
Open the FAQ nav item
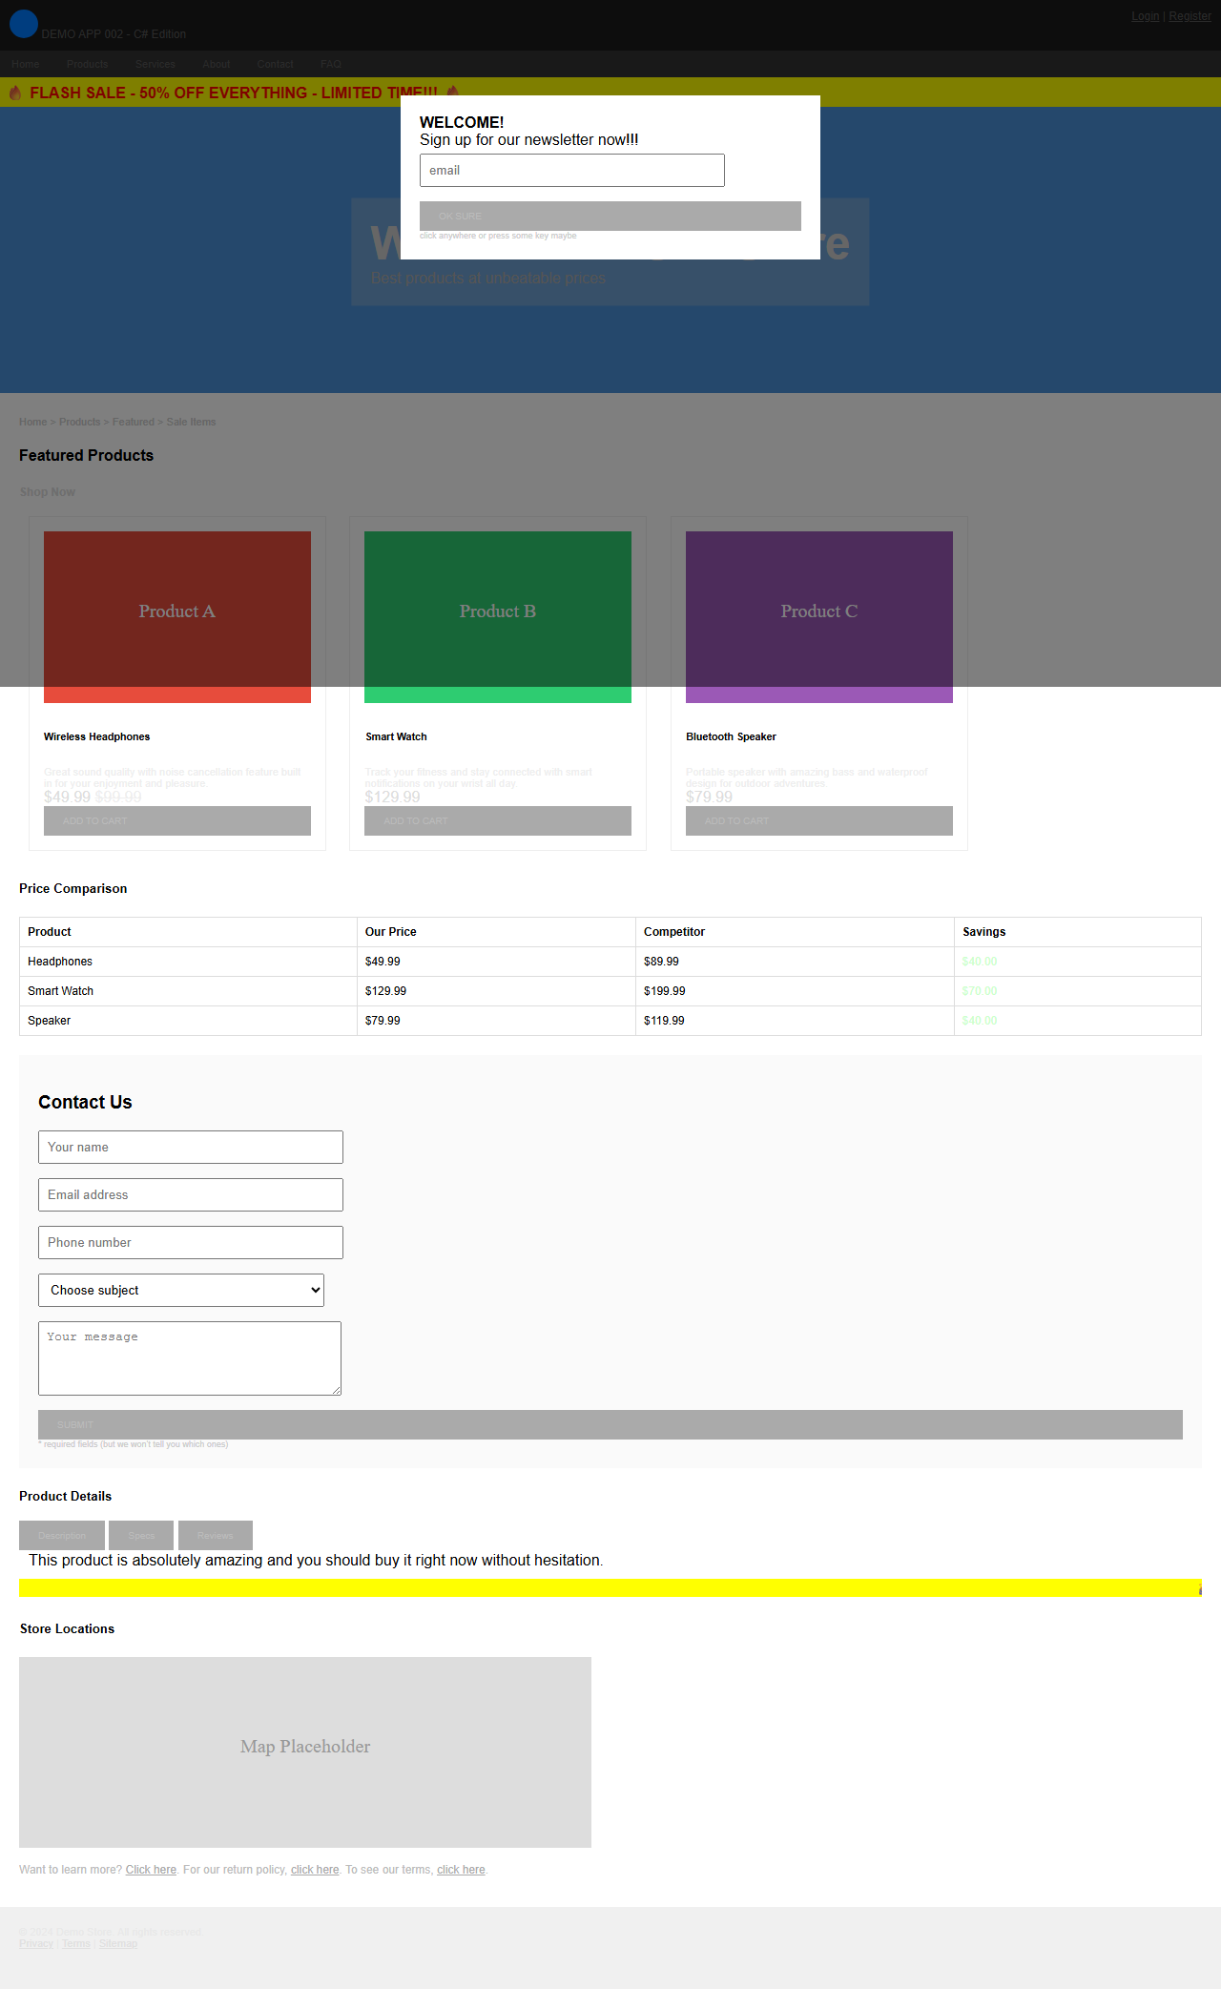[331, 64]
